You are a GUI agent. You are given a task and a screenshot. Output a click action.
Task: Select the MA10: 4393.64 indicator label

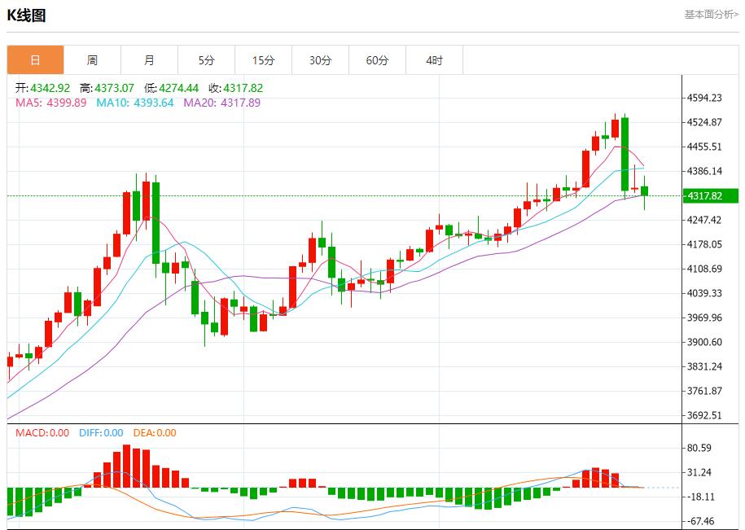point(135,103)
